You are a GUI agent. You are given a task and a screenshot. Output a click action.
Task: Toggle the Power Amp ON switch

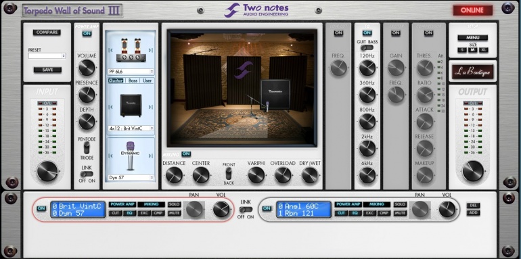[x=87, y=34]
